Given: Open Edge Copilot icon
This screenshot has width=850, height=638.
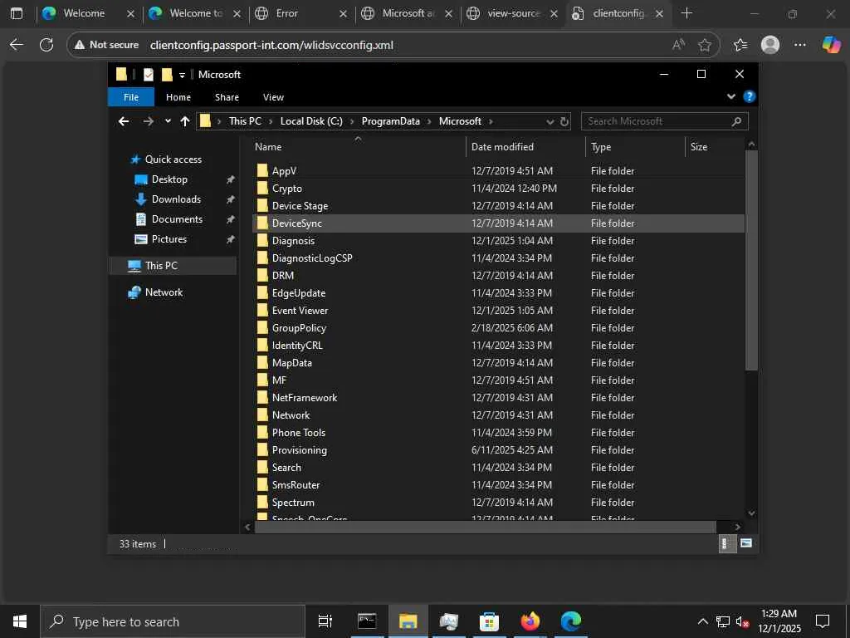Looking at the screenshot, I should [x=831, y=45].
